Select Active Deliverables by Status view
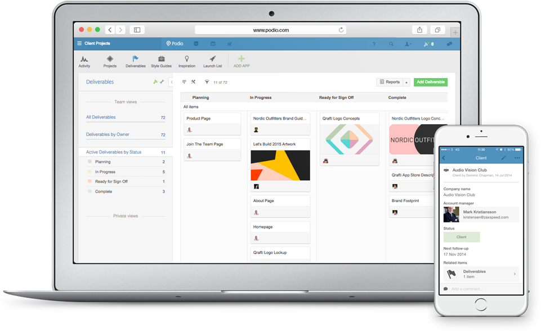Screen dimensions: 541x333 pos(126,152)
